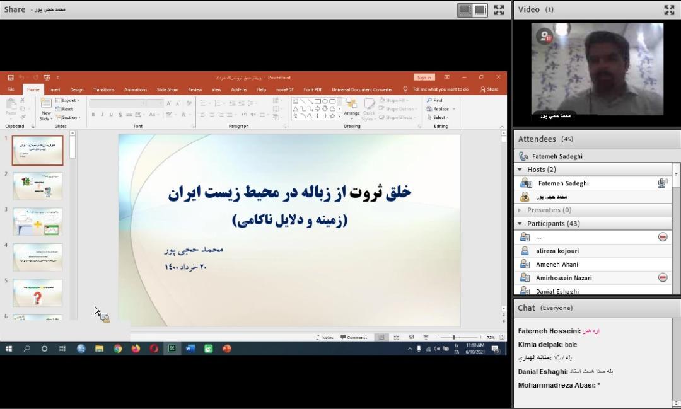Click Fatemeh Sadeghi's microphone status icon

point(662,183)
